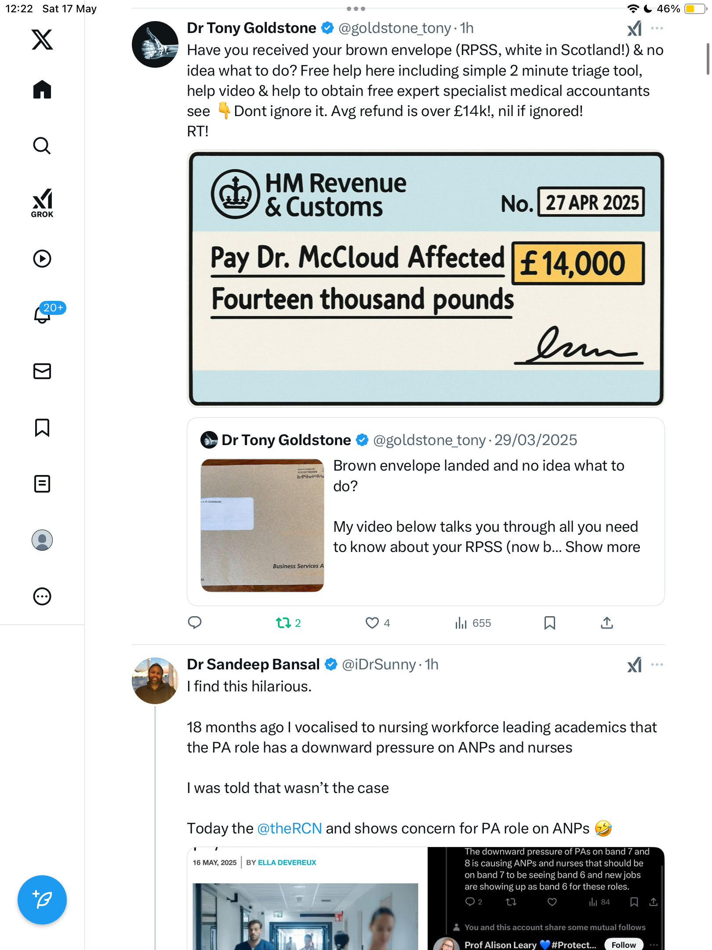The image size is (712, 950).
Task: Open the Home feed icon
Action: 42,89
